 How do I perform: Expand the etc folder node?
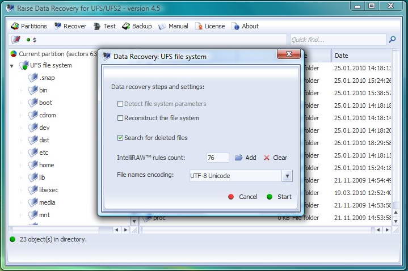coord(21,153)
